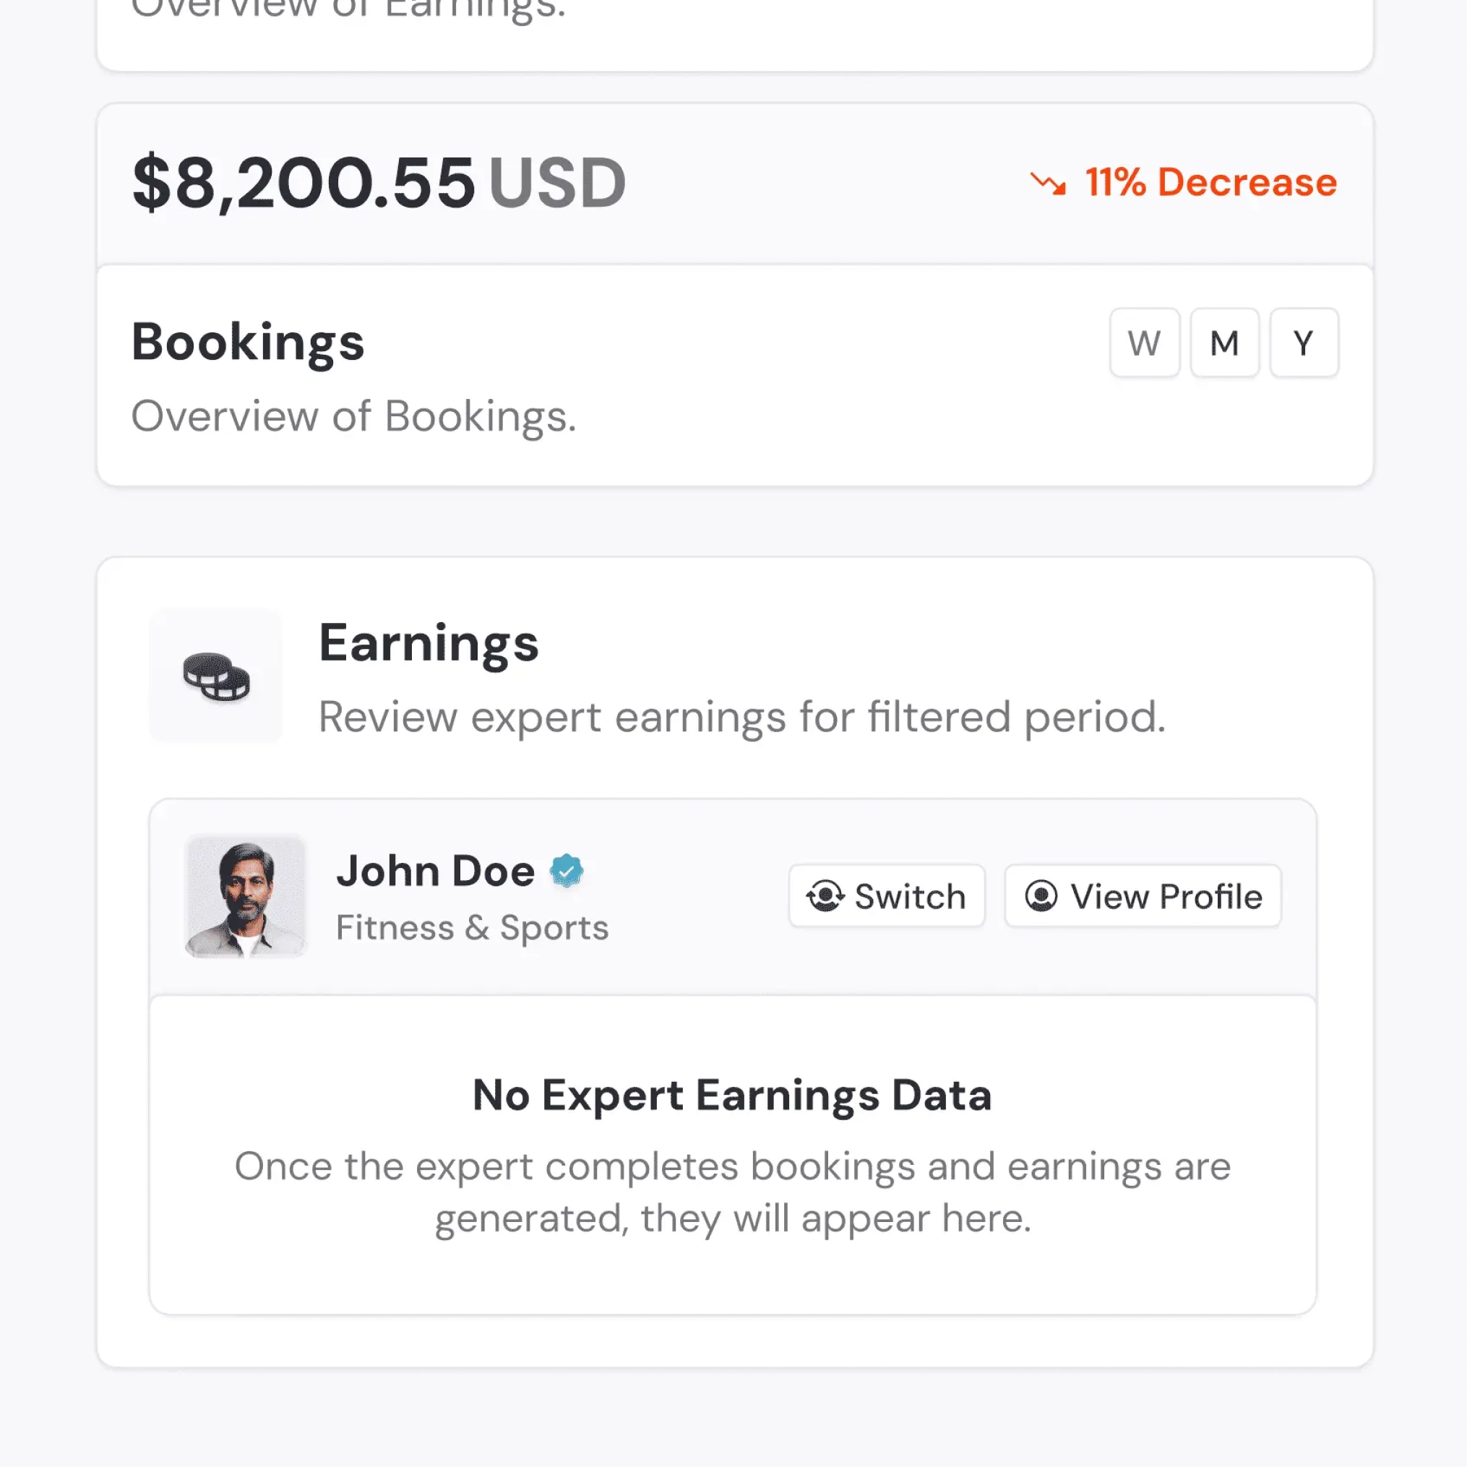Click the Review expert earnings description
The image size is (1467, 1467).
[741, 717]
